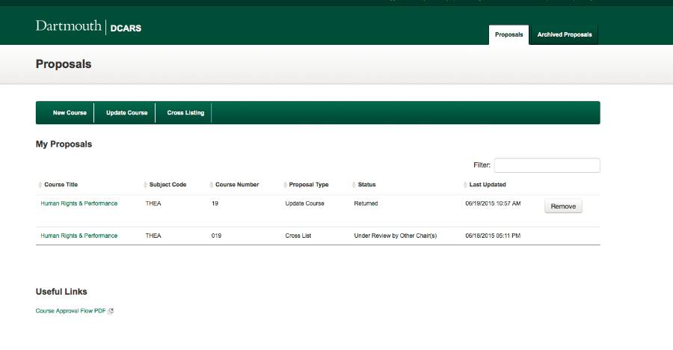Select the Proposals tab
Screen dimensions: 673x350
tap(508, 34)
